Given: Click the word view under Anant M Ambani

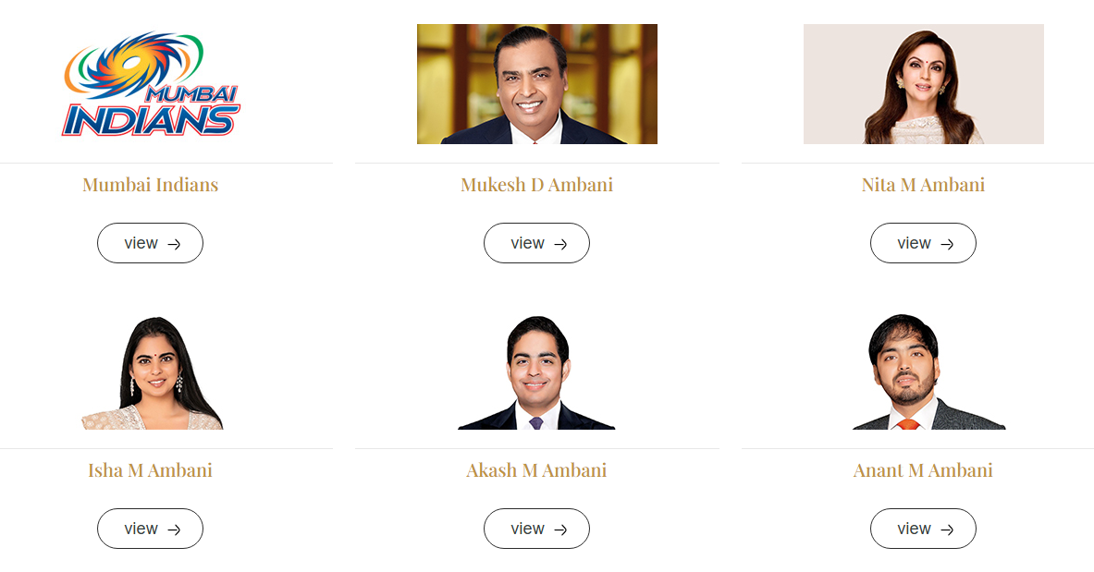Looking at the screenshot, I should pyautogui.click(x=914, y=529).
